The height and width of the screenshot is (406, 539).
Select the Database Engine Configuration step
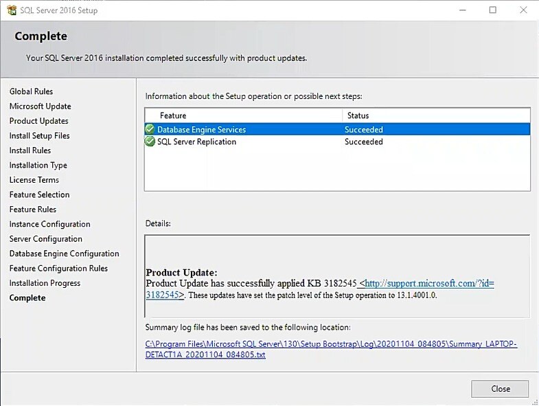click(65, 253)
